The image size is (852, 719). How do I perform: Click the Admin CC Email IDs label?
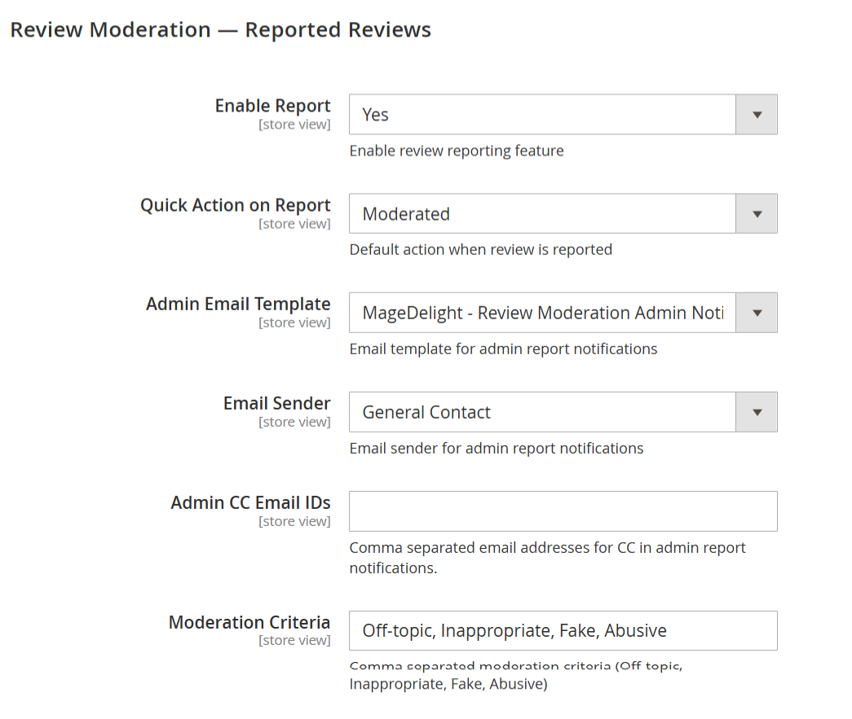tap(250, 502)
